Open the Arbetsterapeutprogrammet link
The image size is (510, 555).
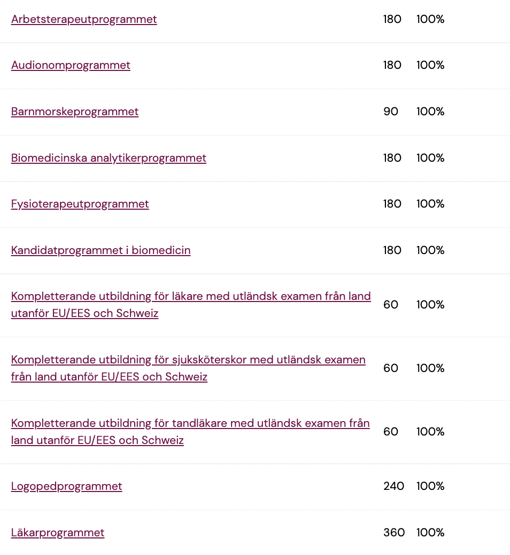click(x=84, y=19)
